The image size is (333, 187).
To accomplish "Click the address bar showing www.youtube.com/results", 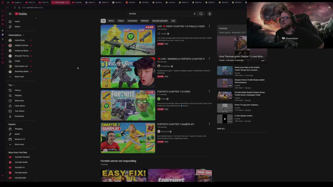I will pos(33,8).
